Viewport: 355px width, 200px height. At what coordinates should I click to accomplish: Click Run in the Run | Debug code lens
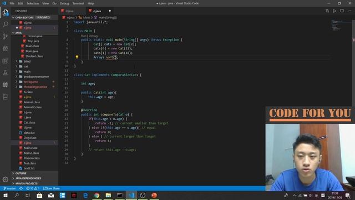point(84,36)
